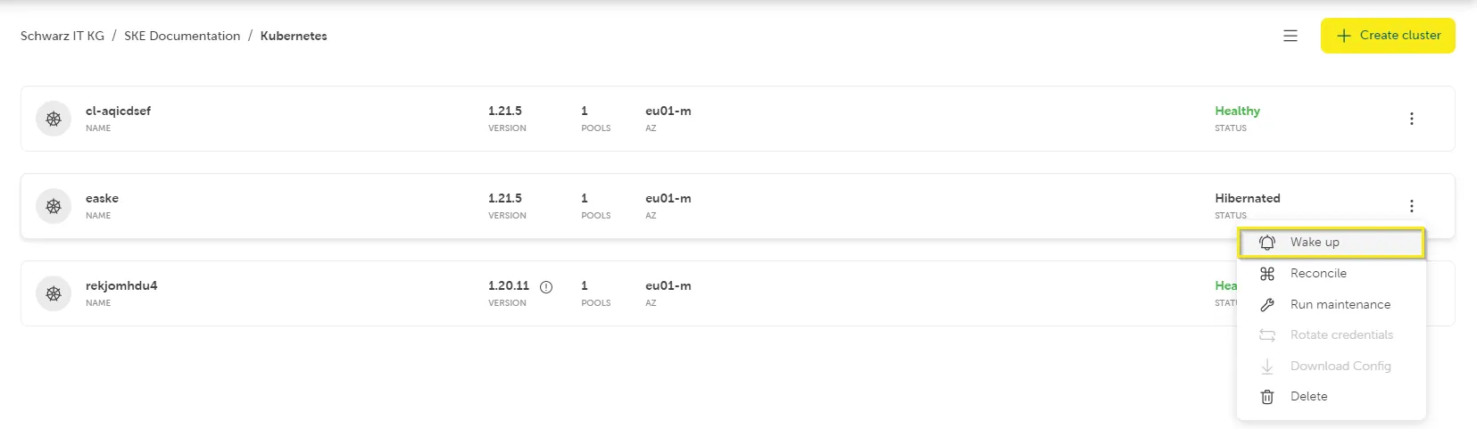Open the rekjomhdu4 cluster row name
The width and height of the screenshot is (1477, 429).
[121, 286]
